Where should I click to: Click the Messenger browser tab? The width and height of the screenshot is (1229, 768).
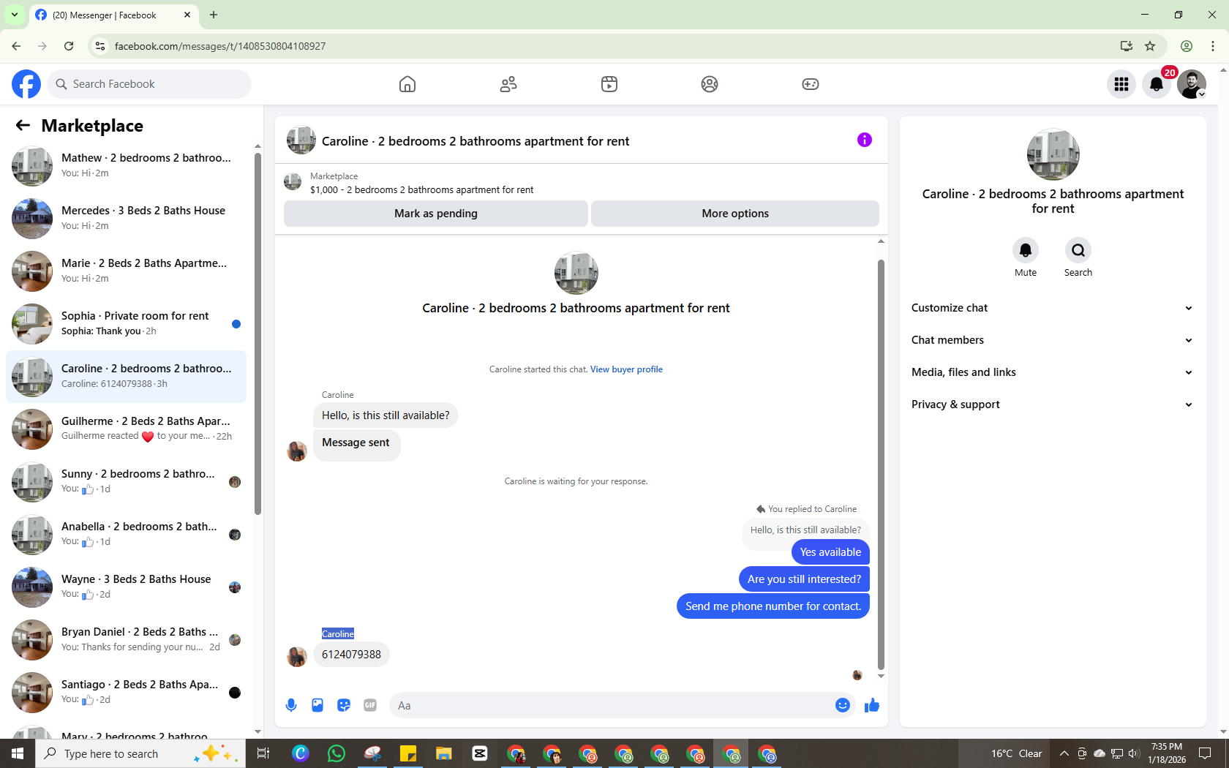113,15
